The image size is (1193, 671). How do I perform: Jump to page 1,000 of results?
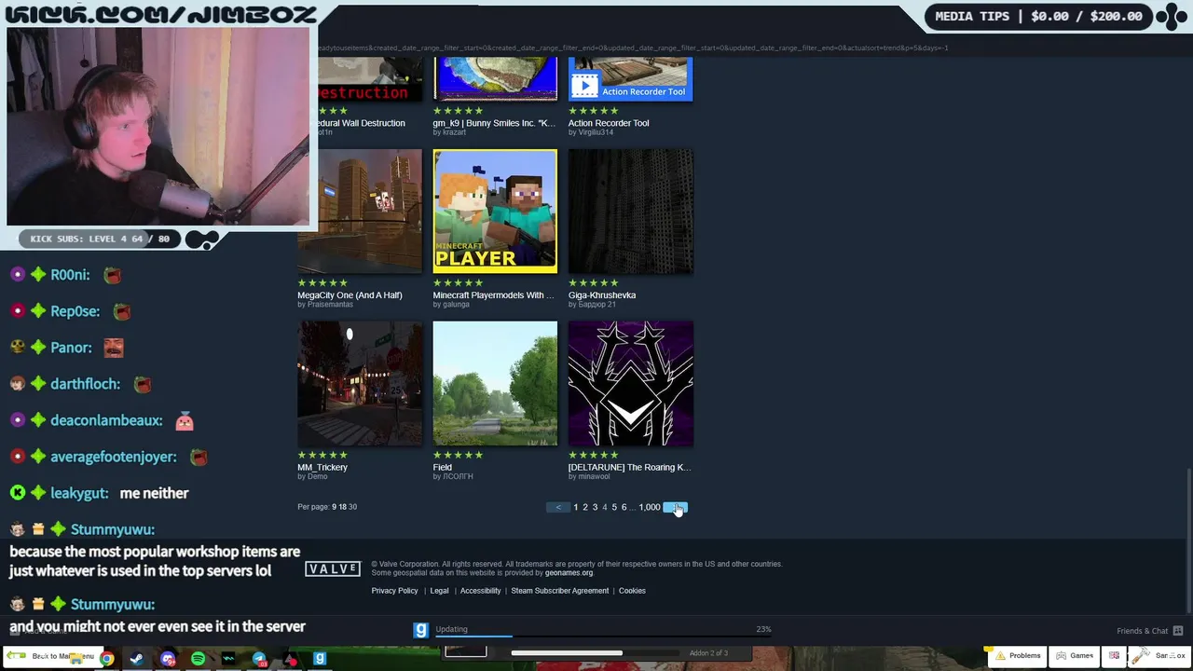tap(650, 507)
